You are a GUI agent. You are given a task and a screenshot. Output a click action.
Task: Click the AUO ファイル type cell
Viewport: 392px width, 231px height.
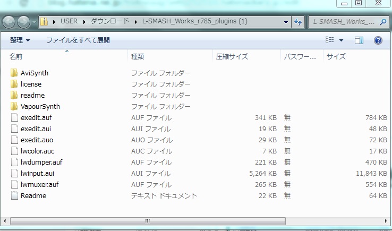point(152,140)
